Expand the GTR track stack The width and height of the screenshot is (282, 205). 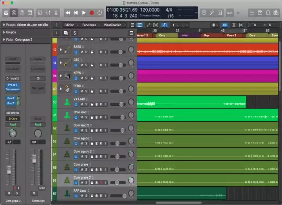[61, 63]
